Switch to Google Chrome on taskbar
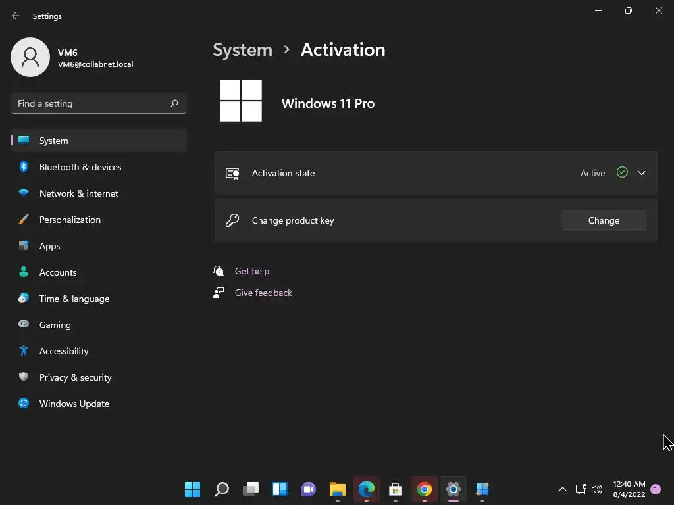The height and width of the screenshot is (505, 674). [425, 489]
